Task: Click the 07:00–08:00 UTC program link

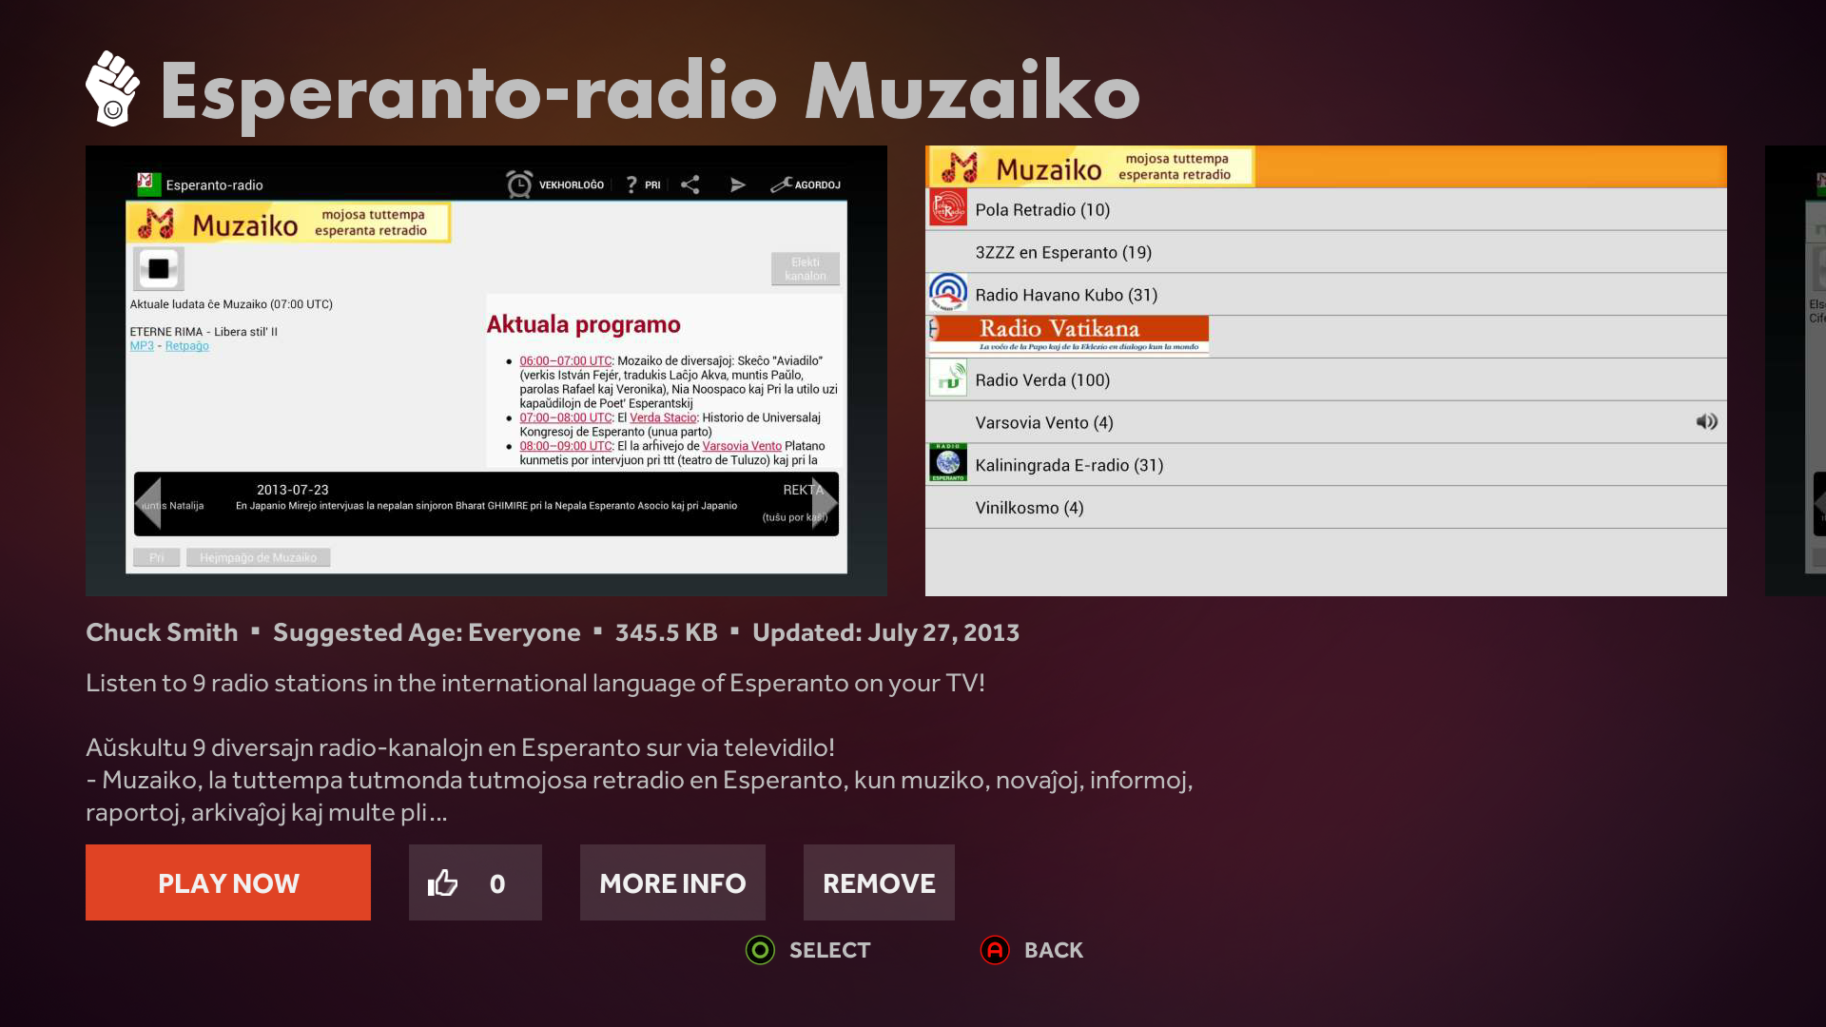Action: [x=566, y=417]
